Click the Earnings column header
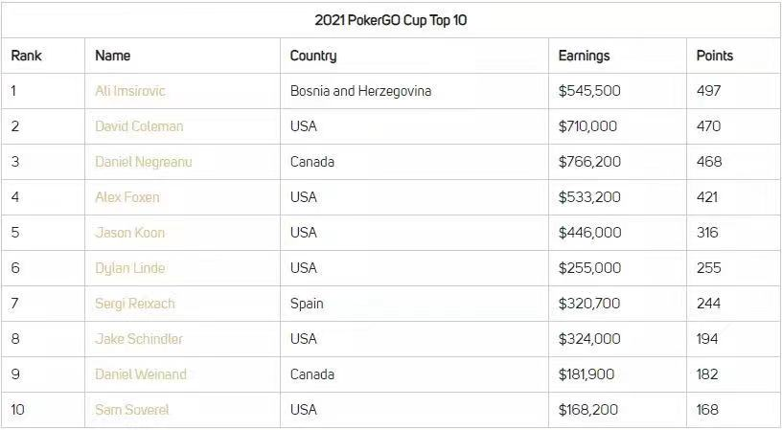This screenshot has width=782, height=430. tap(584, 56)
